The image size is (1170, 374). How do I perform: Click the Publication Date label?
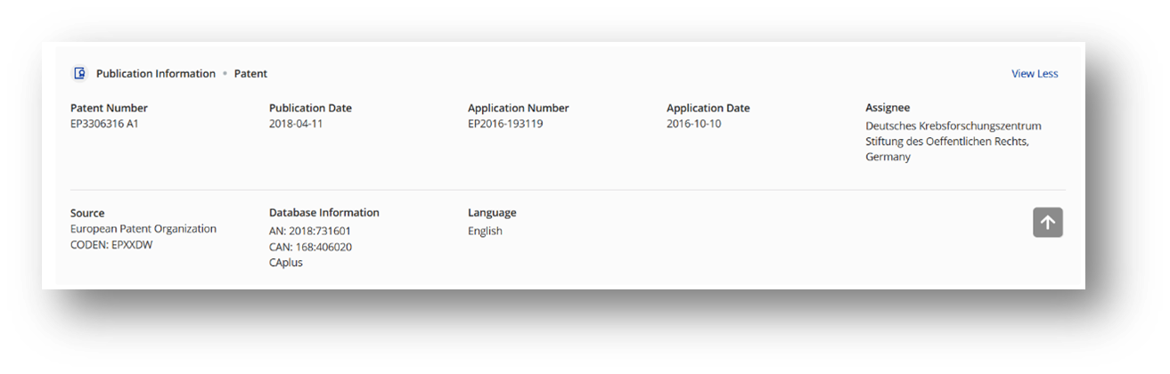310,108
